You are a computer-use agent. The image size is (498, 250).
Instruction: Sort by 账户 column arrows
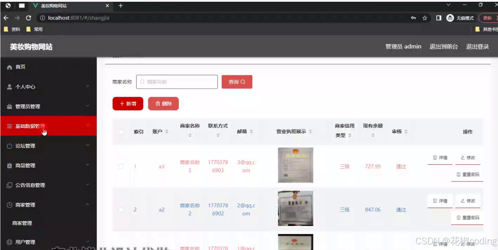pyautogui.click(x=166, y=132)
